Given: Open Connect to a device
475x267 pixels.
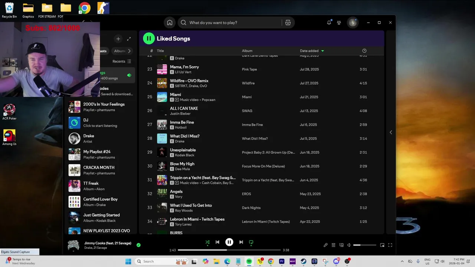Looking at the screenshot, I should point(341,245).
